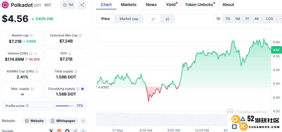Click the $7.21B market cap value
Screen dimensions: 282x132
pyautogui.click(x=15, y=41)
